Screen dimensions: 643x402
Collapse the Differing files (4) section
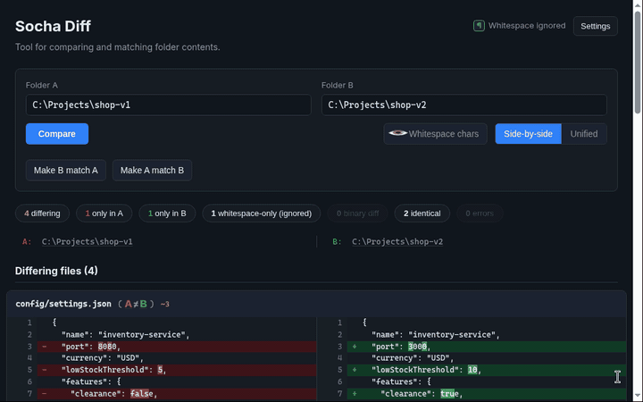pyautogui.click(x=56, y=271)
